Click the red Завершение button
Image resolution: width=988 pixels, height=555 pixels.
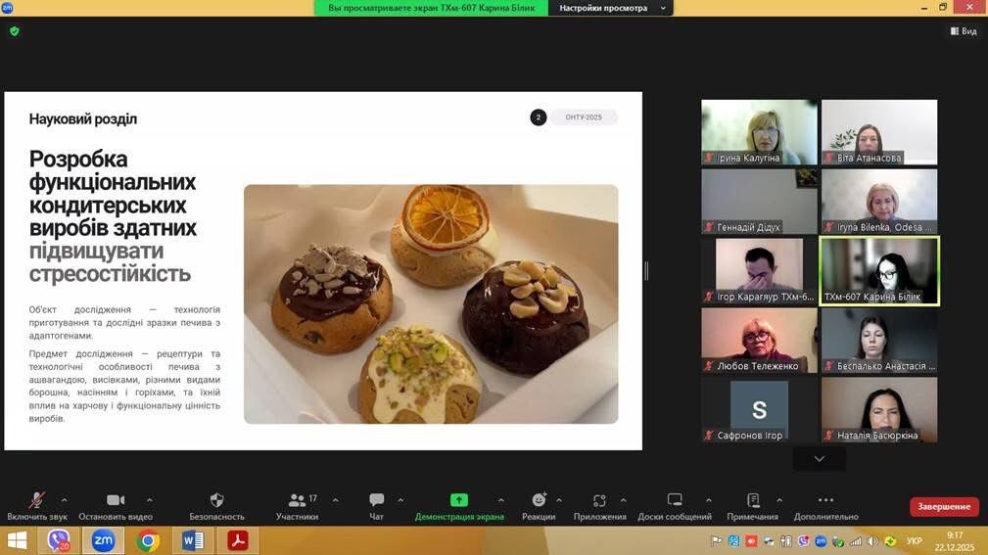tap(944, 506)
